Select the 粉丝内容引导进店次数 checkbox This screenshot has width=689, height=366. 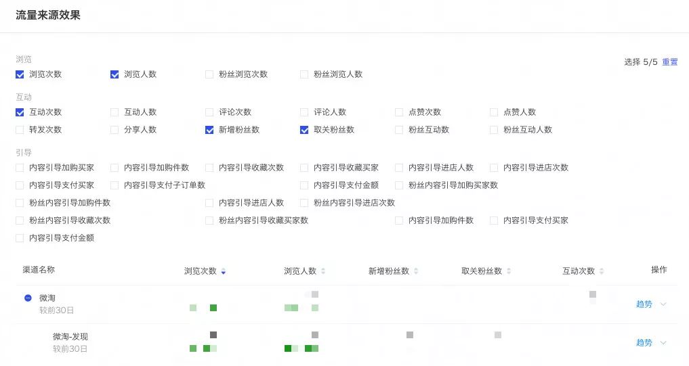pos(304,203)
